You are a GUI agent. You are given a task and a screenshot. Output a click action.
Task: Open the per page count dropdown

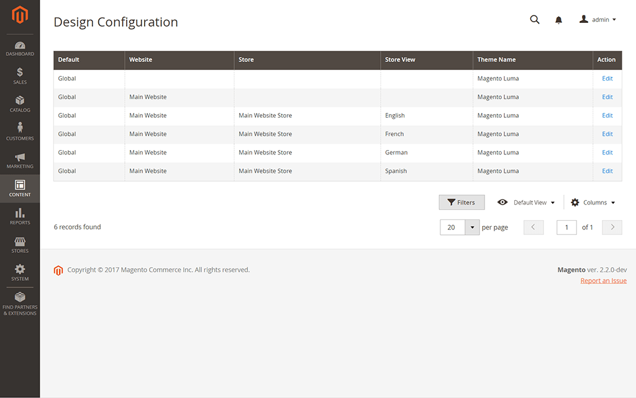coord(472,227)
